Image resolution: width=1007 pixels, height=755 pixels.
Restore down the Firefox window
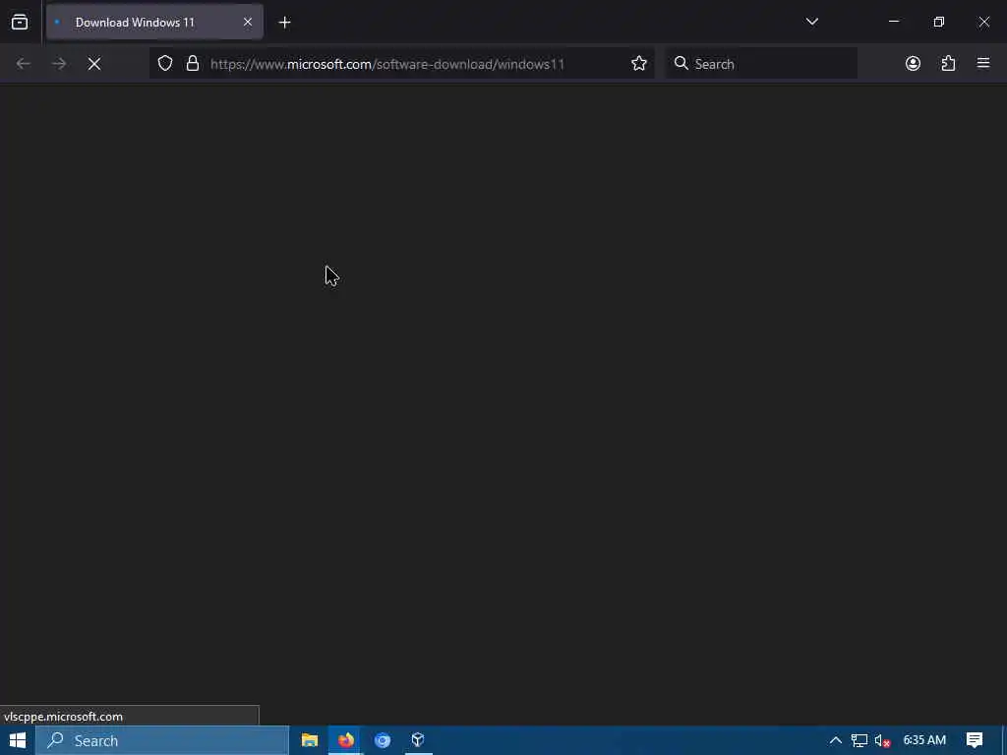pos(938,22)
